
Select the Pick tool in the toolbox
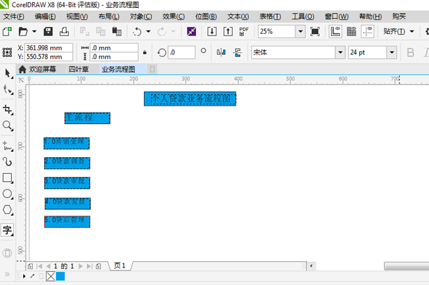[x=7, y=73]
